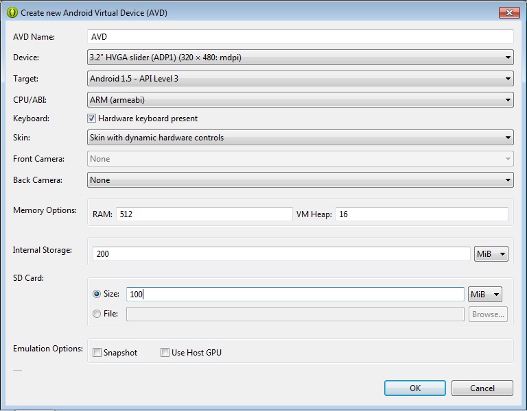
Task: Click the Cancel button
Action: [482, 388]
